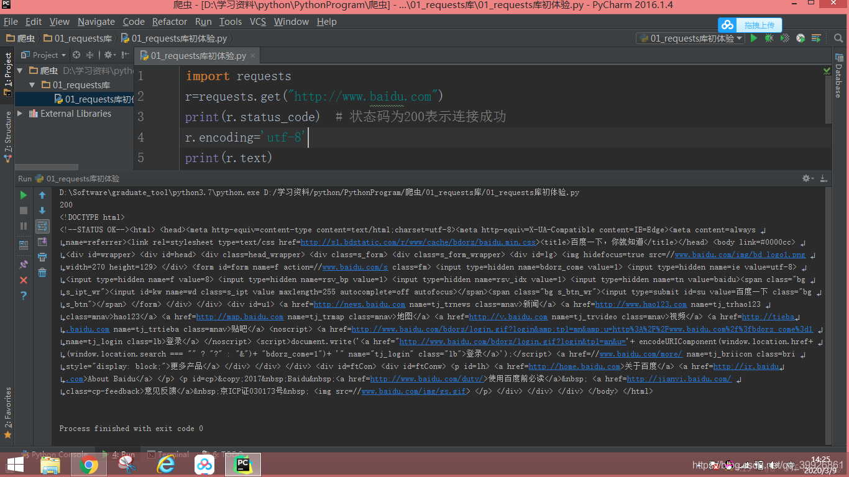849x477 pixels.
Task: Collapse the 爬虫 root folder
Action: pyautogui.click(x=20, y=71)
